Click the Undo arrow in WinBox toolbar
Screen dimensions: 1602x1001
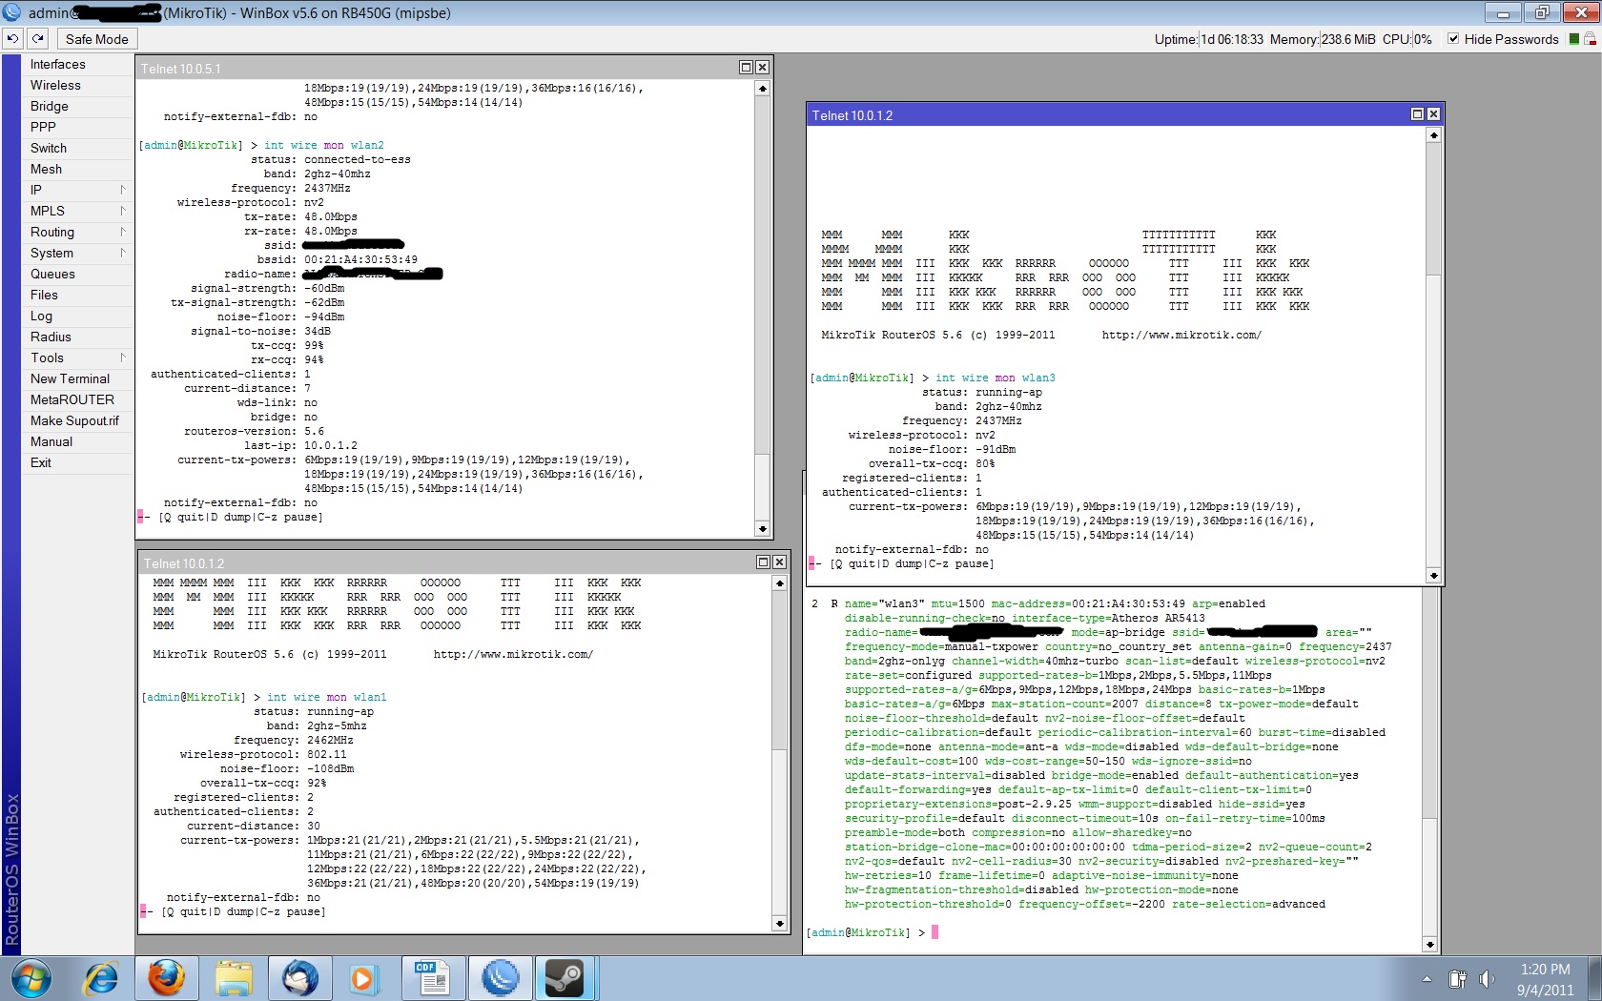point(12,39)
